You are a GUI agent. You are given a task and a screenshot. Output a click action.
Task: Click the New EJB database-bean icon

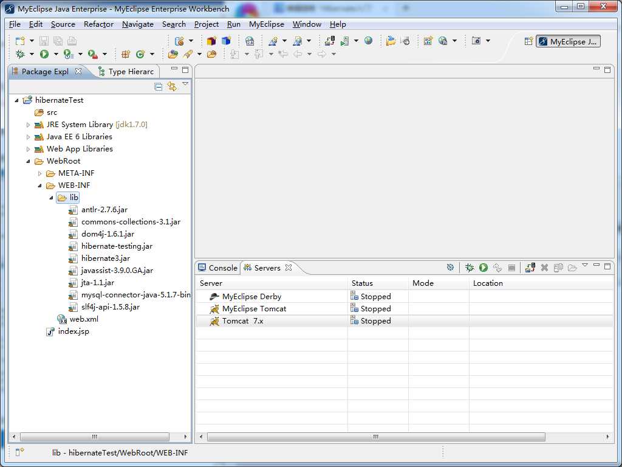click(179, 41)
